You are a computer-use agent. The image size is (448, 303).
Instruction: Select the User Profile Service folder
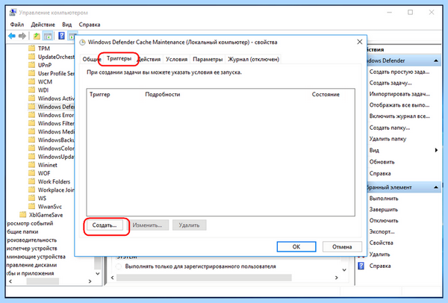point(52,73)
